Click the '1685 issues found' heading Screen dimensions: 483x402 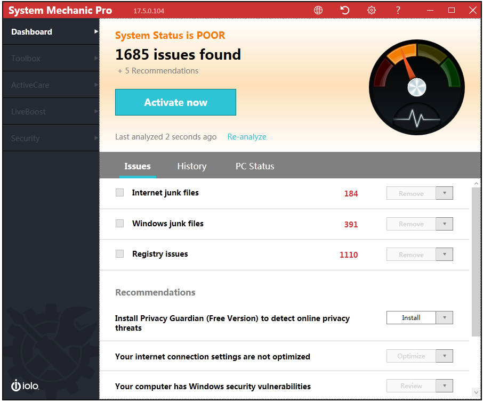point(178,54)
